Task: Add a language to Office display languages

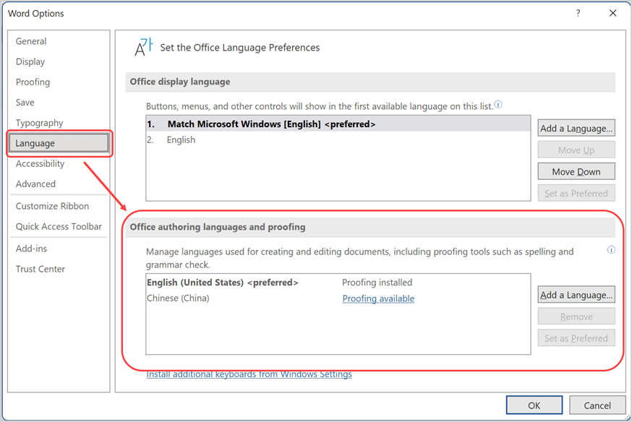Action: (576, 129)
